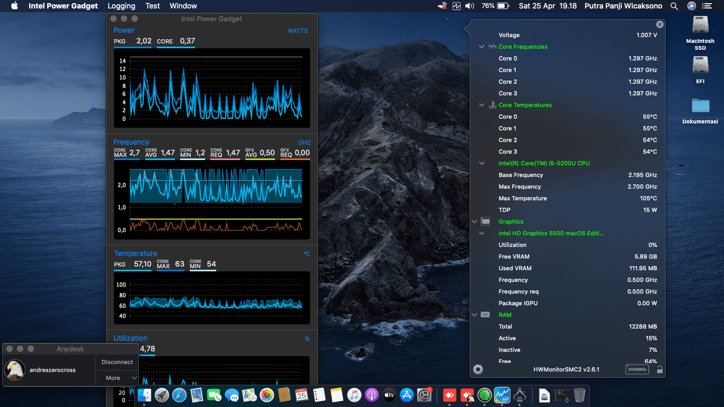Open HWMonitorSMC2 settings gear
Image resolution: width=724 pixels, height=407 pixels.
478,369
